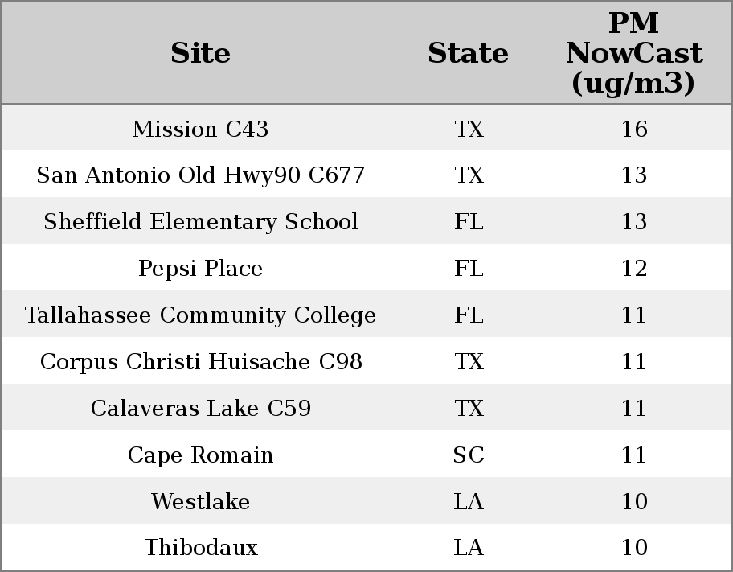Select Pepsi Place's PM value 12
Image resolution: width=733 pixels, height=572 pixels.
tap(634, 268)
